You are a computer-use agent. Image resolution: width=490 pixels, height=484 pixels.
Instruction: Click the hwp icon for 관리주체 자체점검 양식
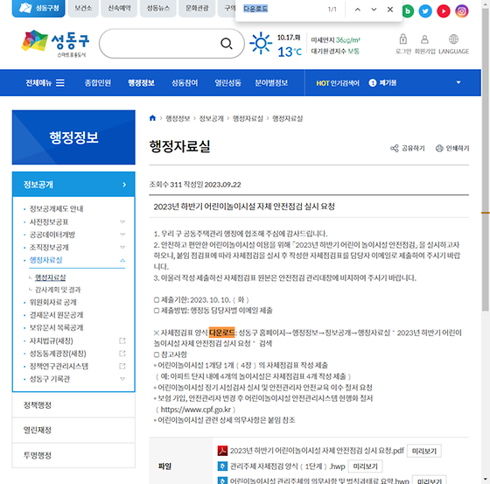(222, 466)
